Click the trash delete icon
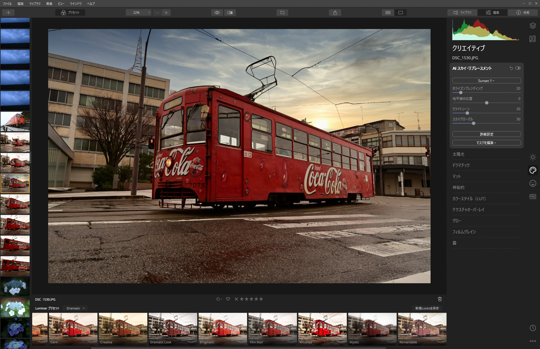The width and height of the screenshot is (540, 349). tap(440, 299)
